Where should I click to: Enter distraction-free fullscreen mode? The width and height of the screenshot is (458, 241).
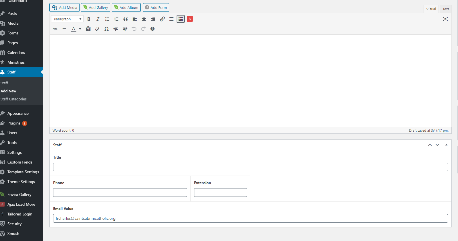point(445,19)
